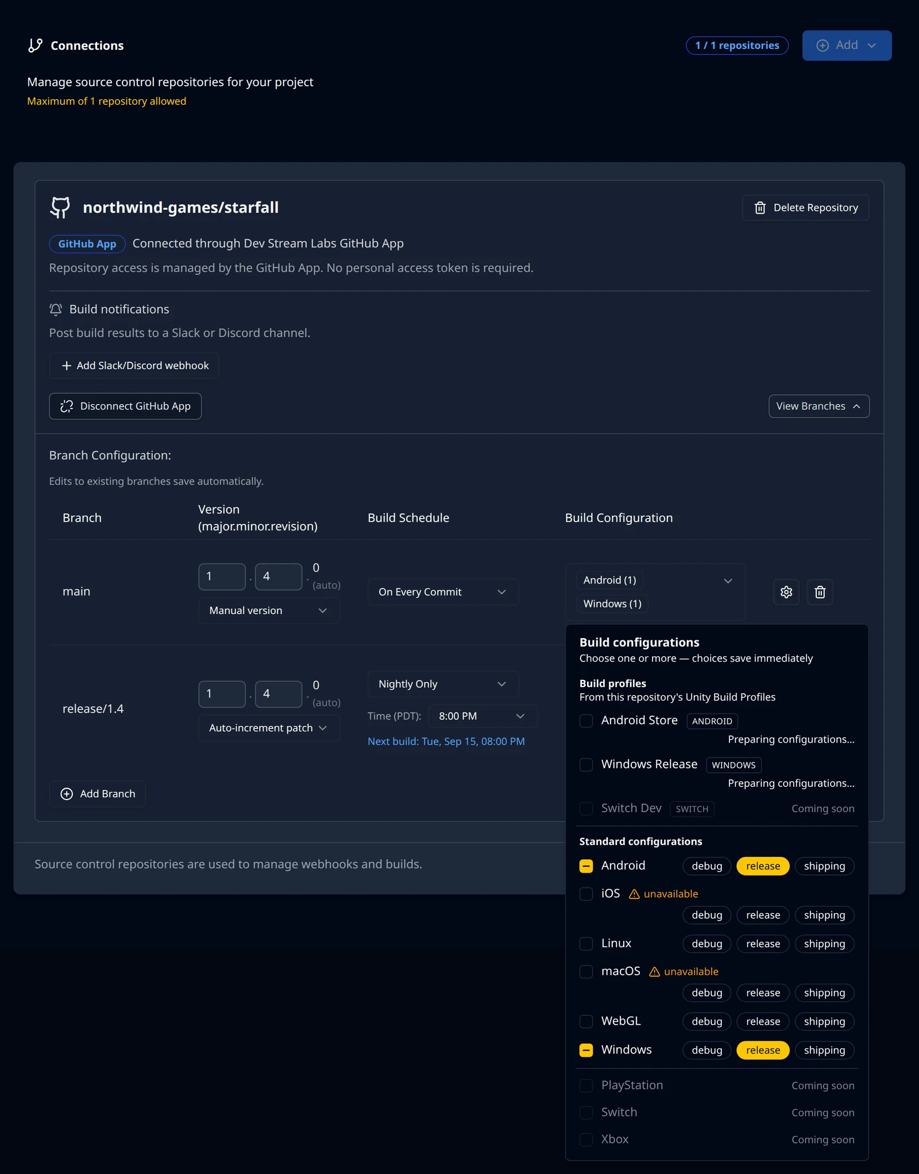Click the Build notifications bell icon
The width and height of the screenshot is (919, 1174).
pyautogui.click(x=56, y=309)
